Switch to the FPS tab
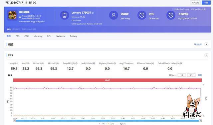This screenshot has height=125, width=213. tap(18, 36)
